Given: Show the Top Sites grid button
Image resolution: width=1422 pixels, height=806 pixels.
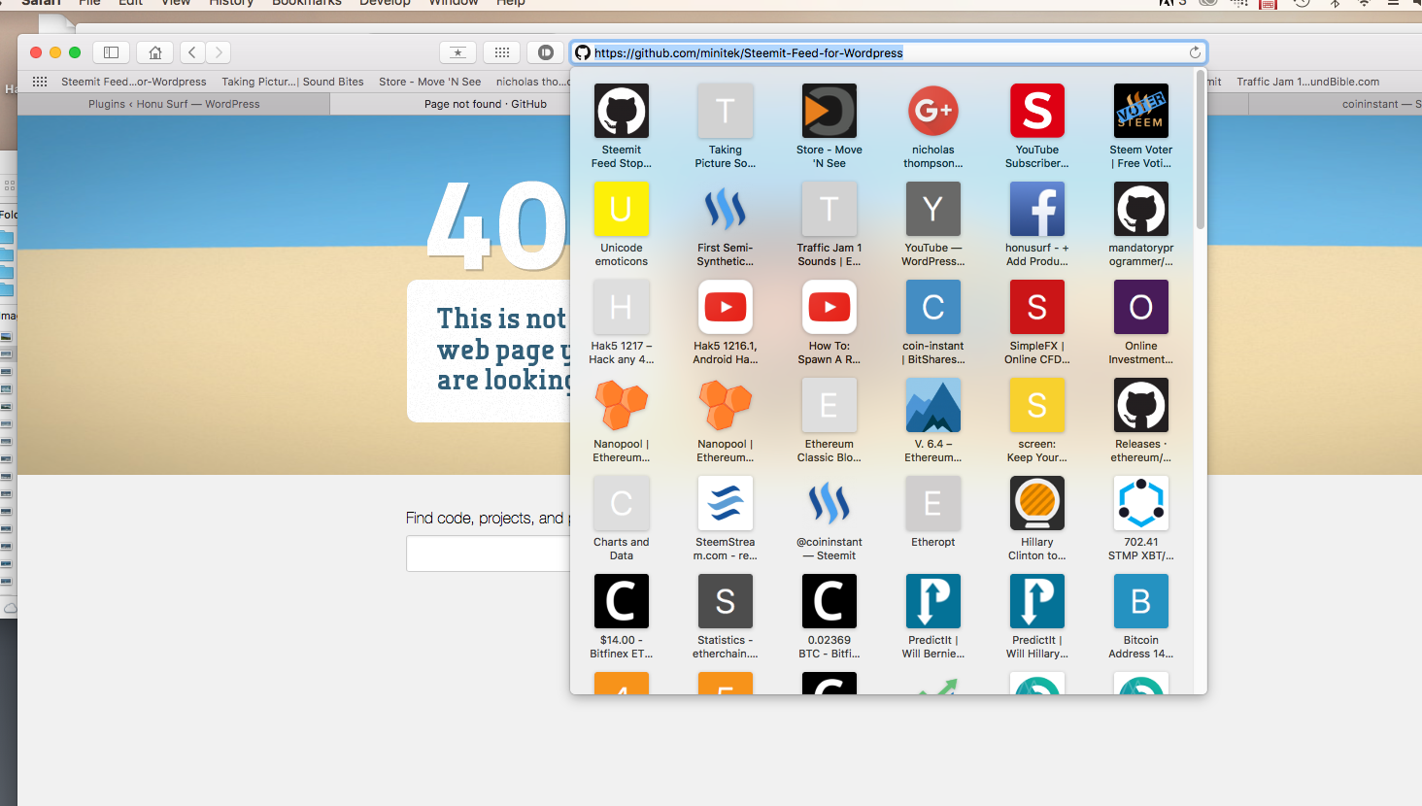Looking at the screenshot, I should 502,52.
